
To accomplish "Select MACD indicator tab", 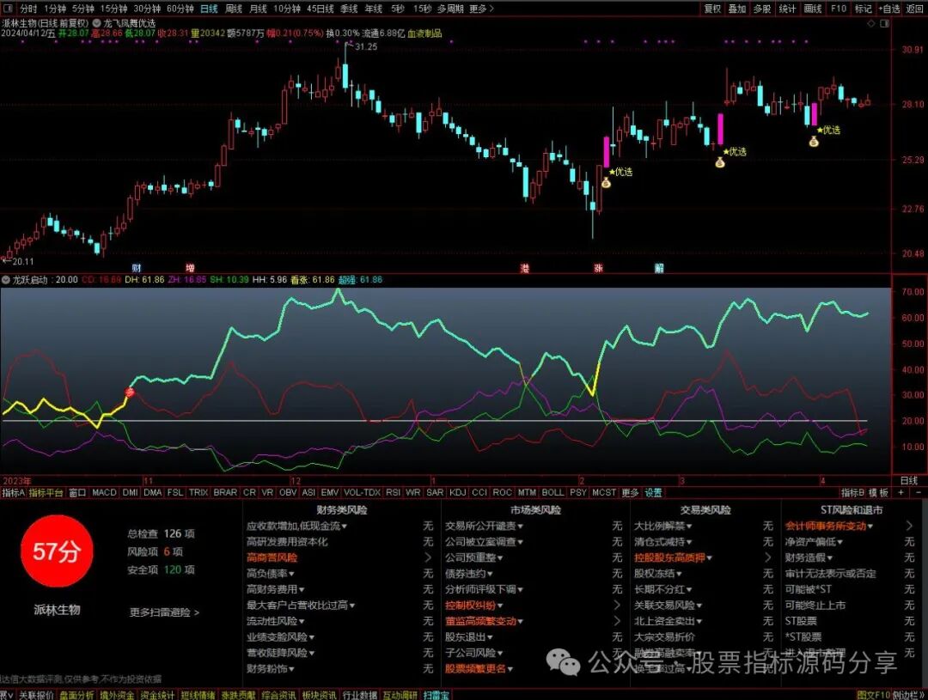I will point(104,492).
